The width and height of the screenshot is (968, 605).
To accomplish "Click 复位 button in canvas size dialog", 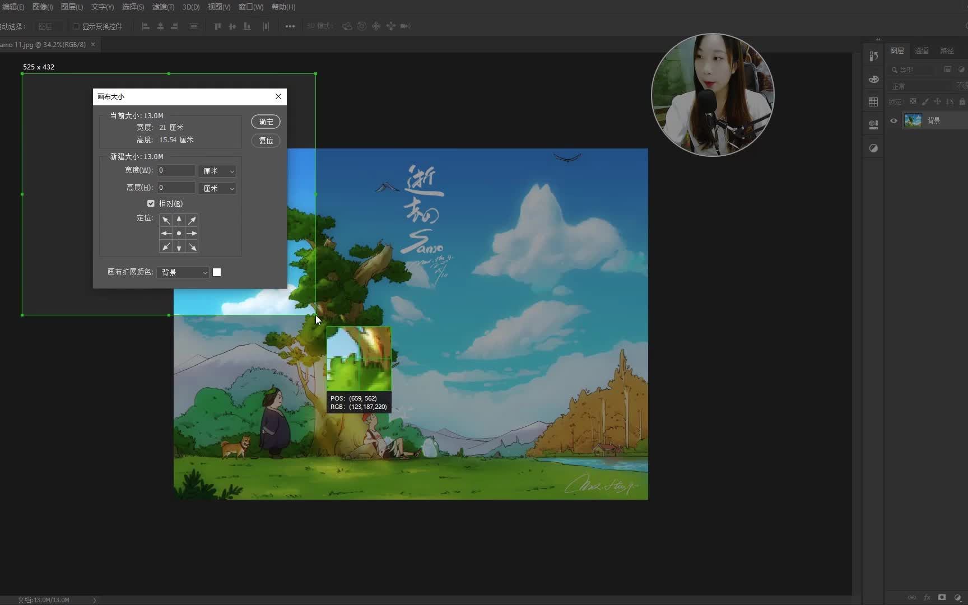I will (x=266, y=141).
